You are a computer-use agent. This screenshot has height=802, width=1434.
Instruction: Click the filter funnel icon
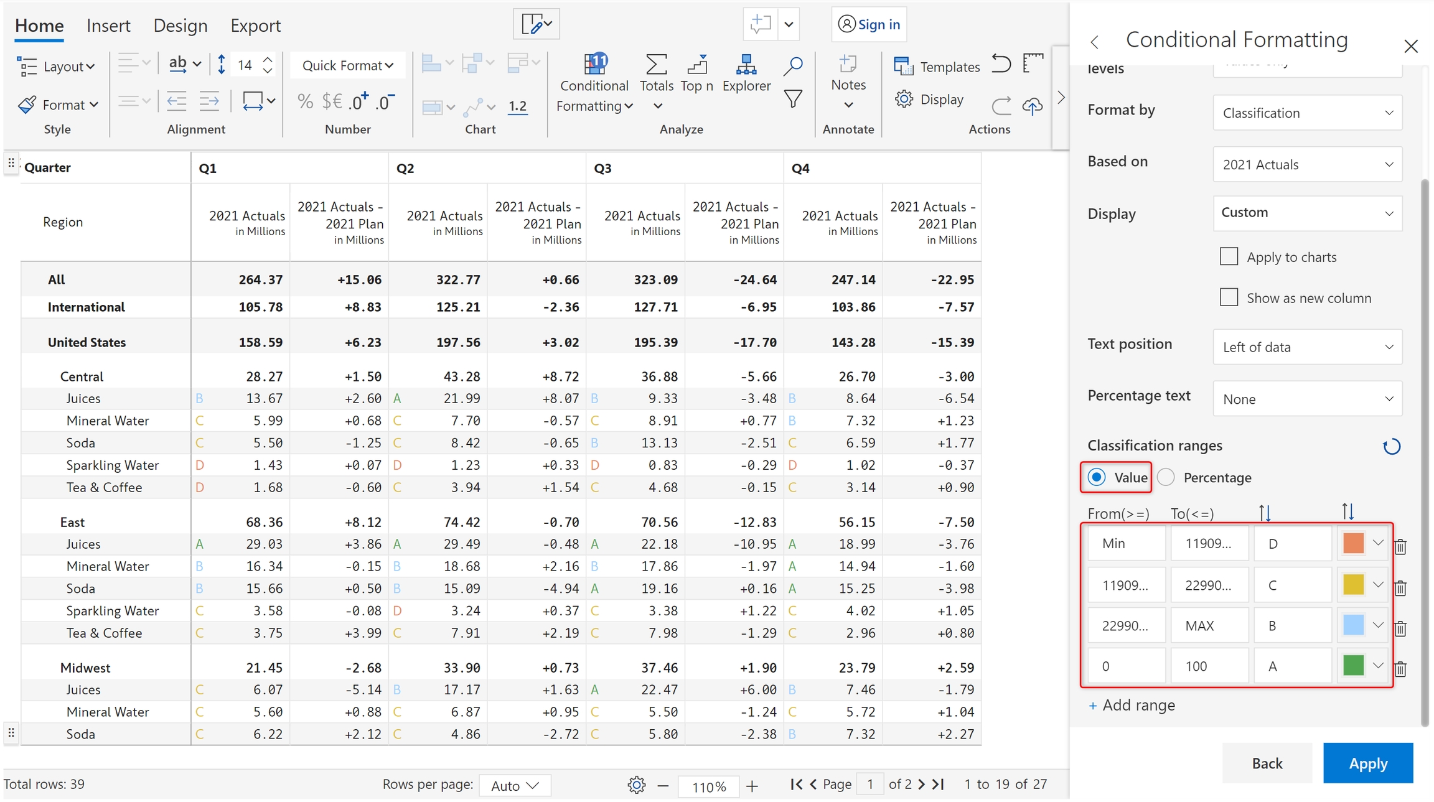point(792,98)
